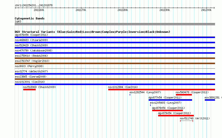This screenshot has height=138, width=222.
Task: Click the tiny blue mark under esv1282544
Action: point(130,95)
